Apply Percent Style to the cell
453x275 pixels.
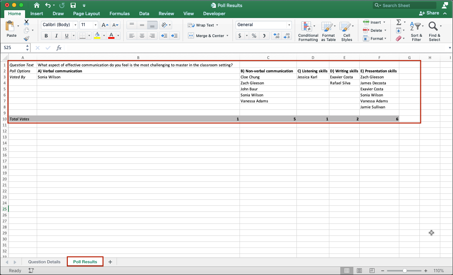click(x=254, y=36)
